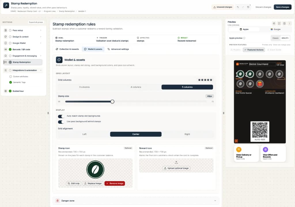Click Expand all groups in Sections
The image size is (295, 207).
point(36,22)
